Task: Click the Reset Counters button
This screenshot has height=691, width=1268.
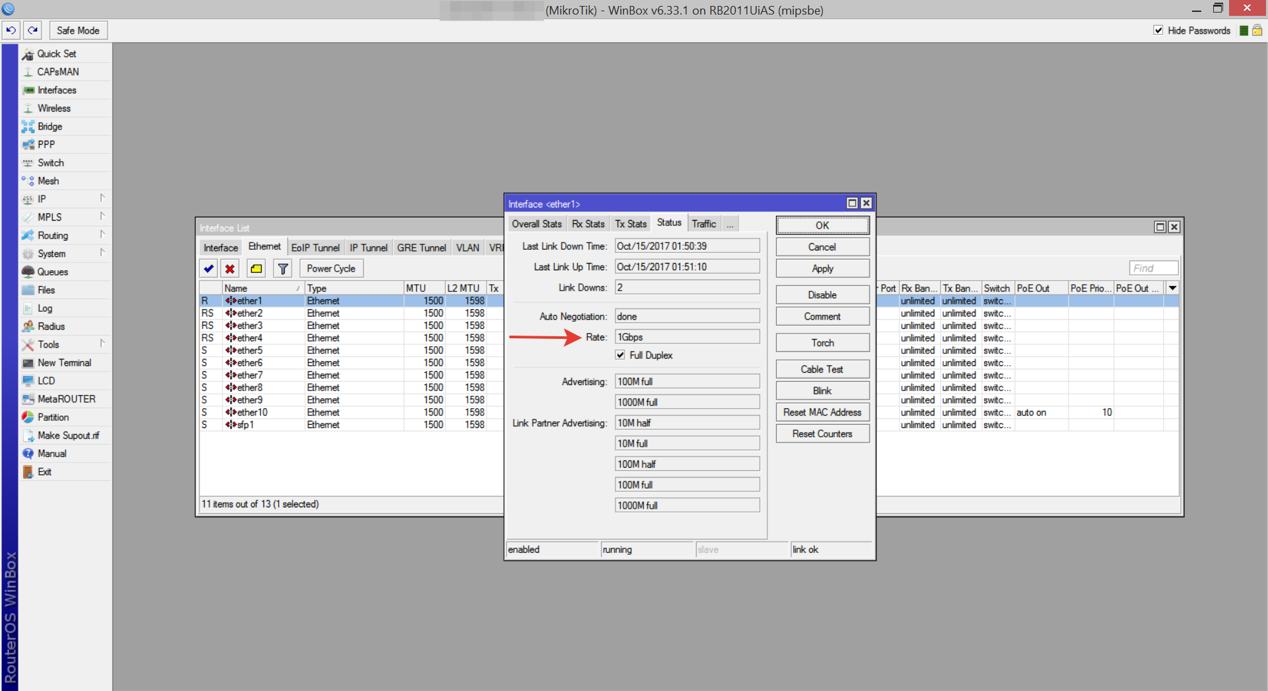Action: click(x=822, y=434)
